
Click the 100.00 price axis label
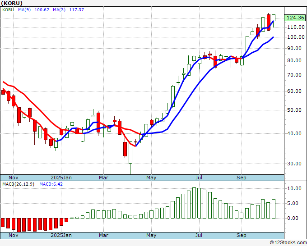(x=296, y=37)
